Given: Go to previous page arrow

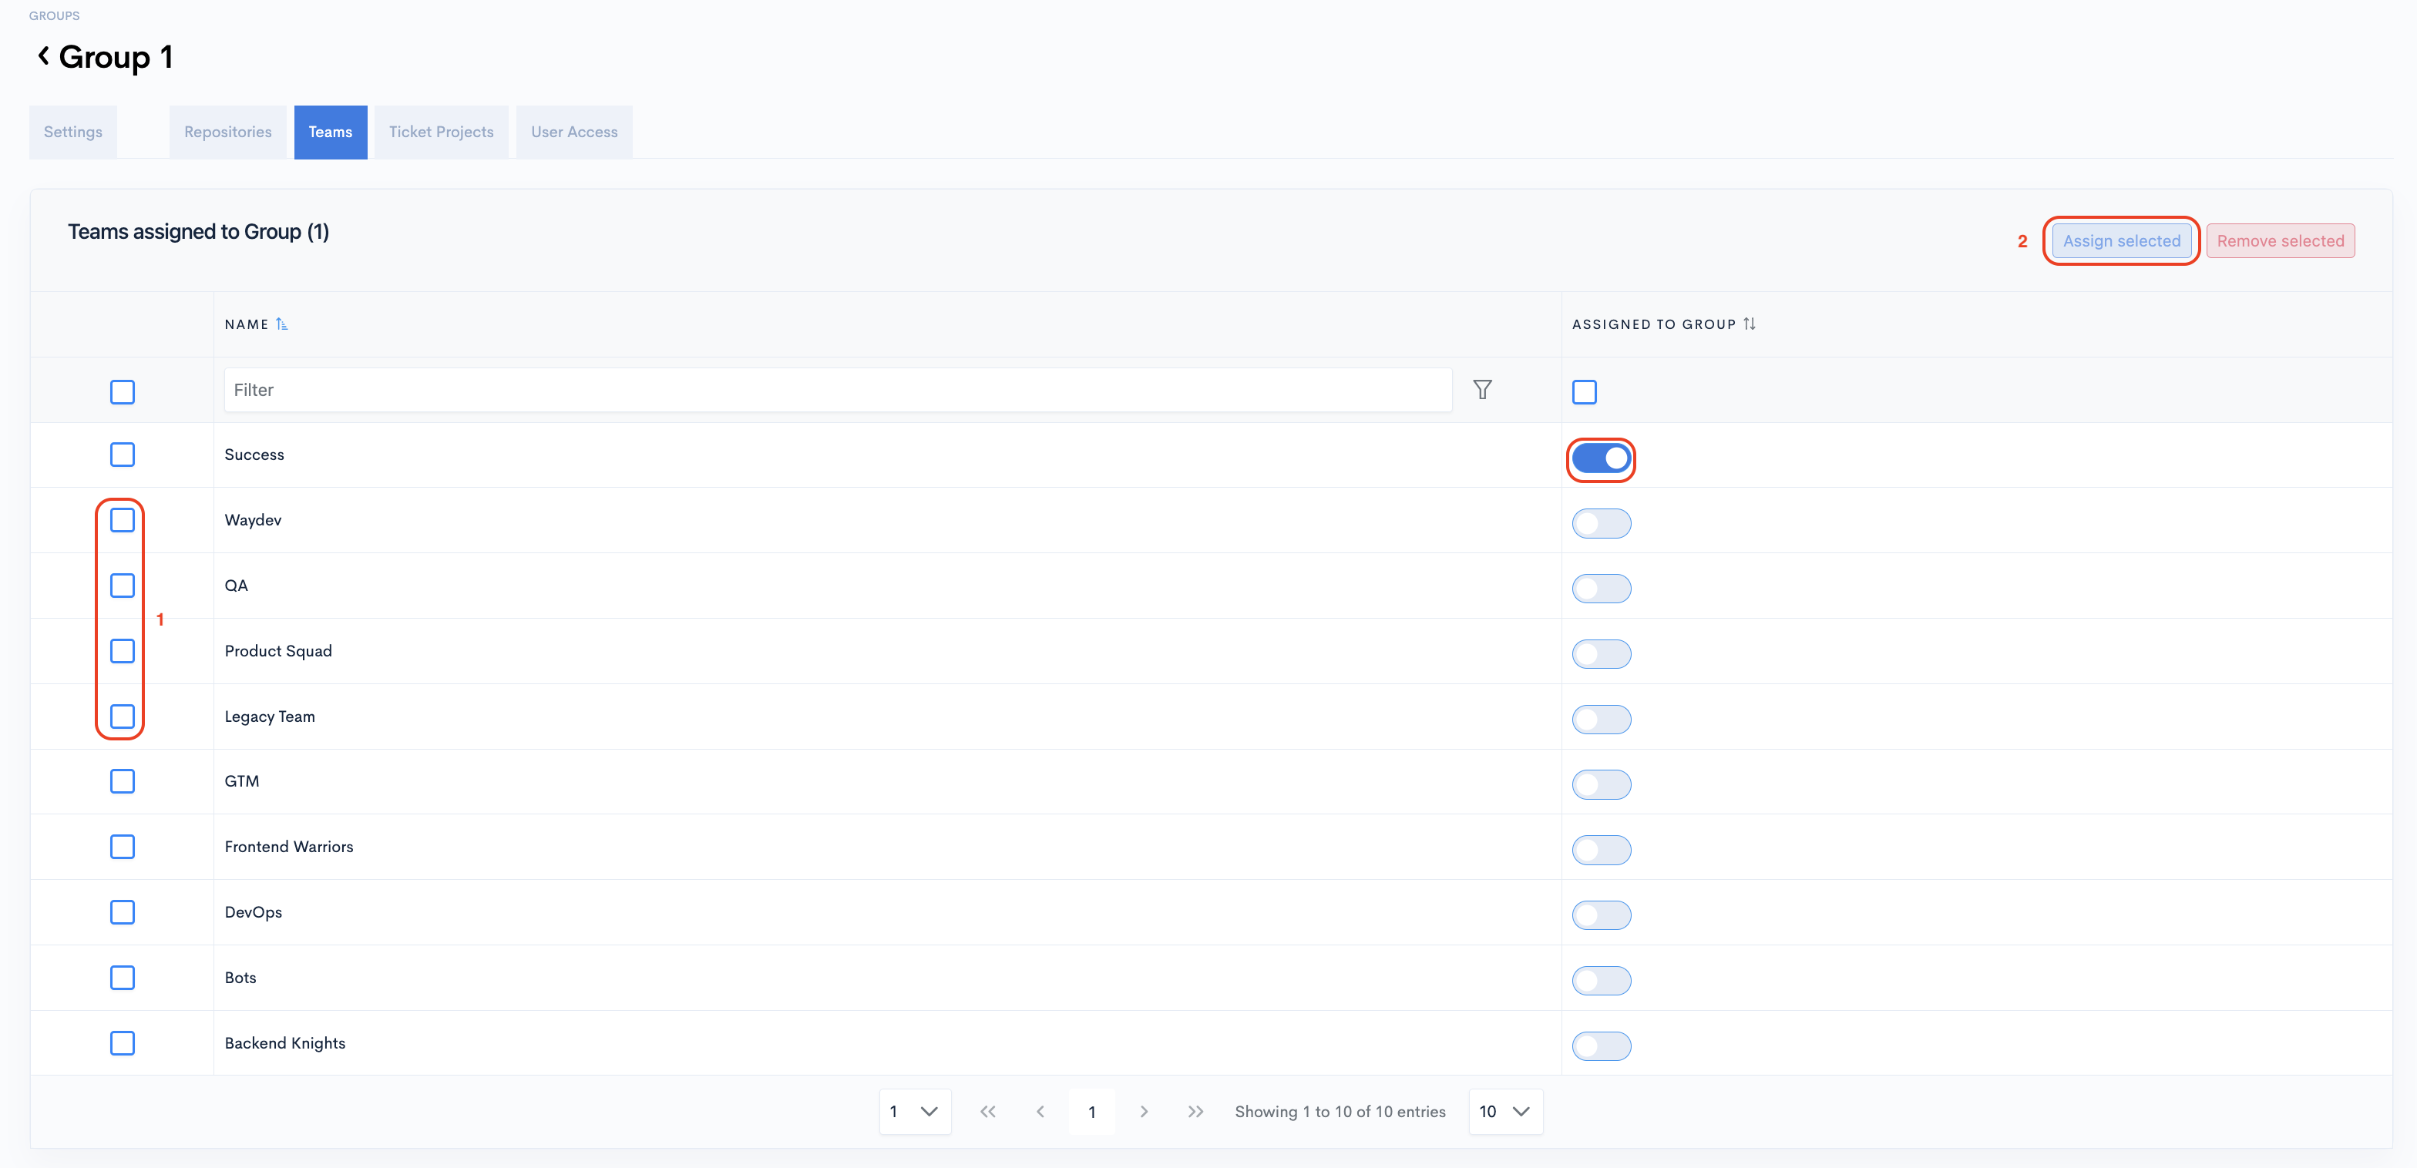Looking at the screenshot, I should (x=1040, y=1111).
